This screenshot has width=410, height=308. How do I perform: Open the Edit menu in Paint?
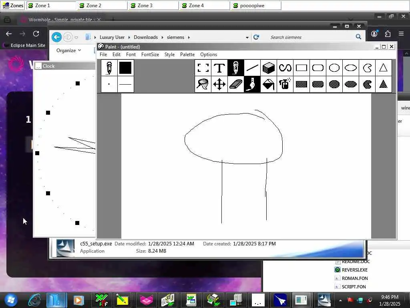pos(117,55)
